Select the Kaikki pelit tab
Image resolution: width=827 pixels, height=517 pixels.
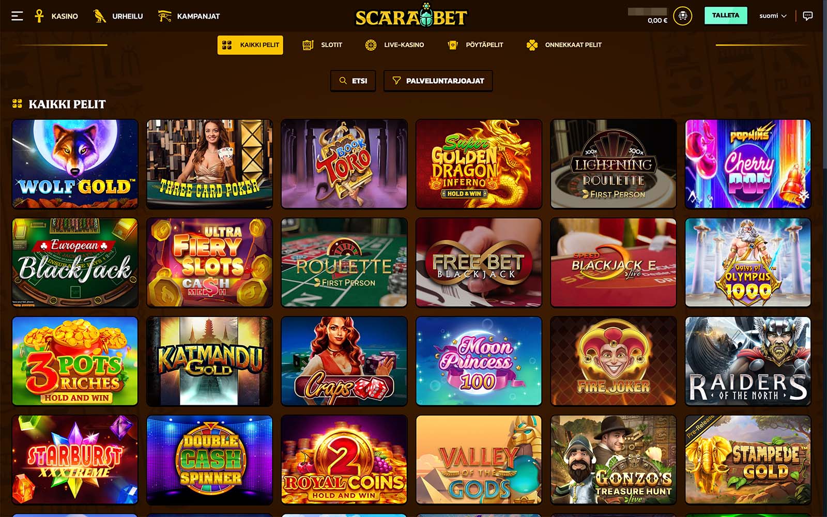[250, 45]
